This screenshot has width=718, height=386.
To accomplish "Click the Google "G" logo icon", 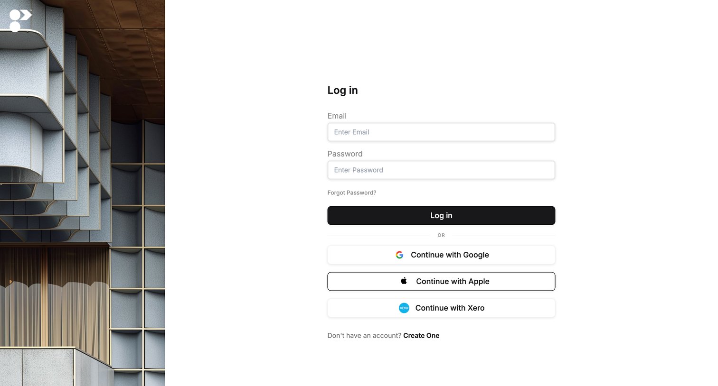I will (x=400, y=255).
